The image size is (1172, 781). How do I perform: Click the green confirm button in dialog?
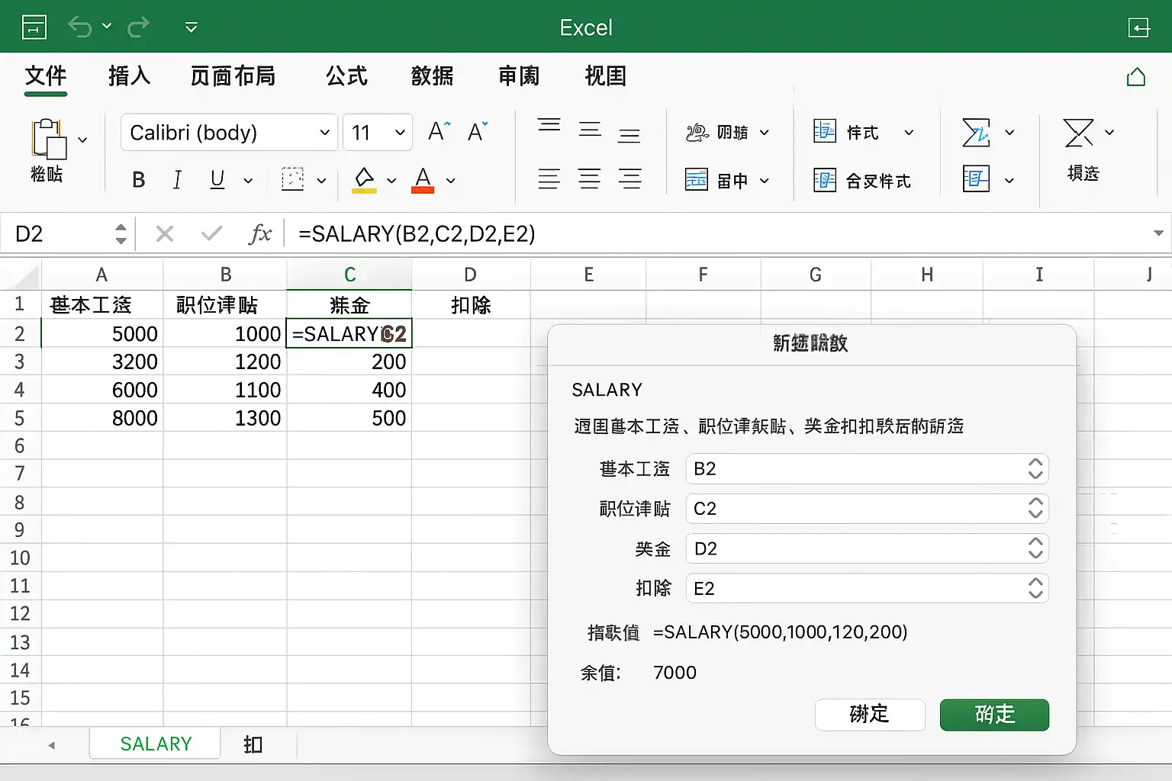pyautogui.click(x=994, y=715)
